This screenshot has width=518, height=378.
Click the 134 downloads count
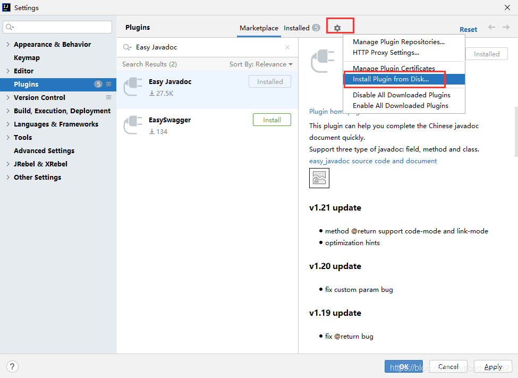[x=158, y=132]
